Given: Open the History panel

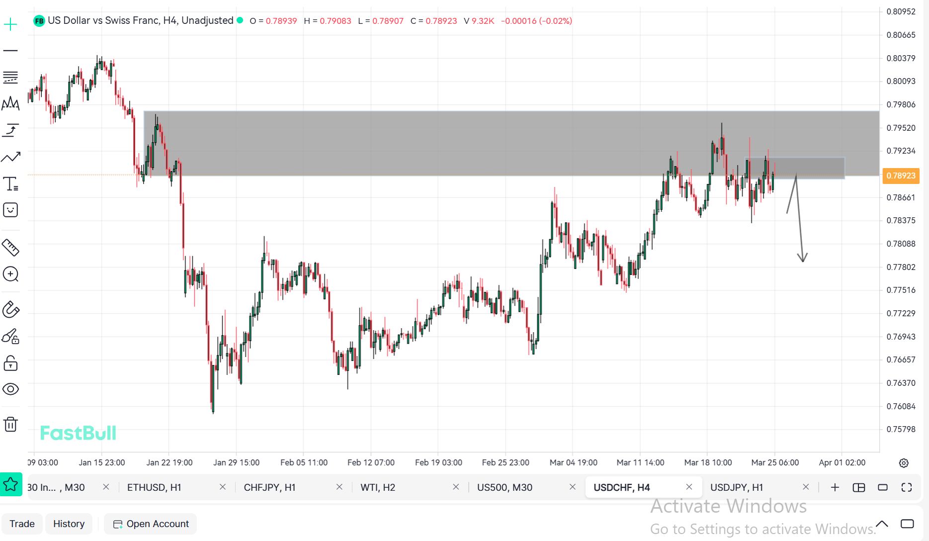Looking at the screenshot, I should 69,524.
